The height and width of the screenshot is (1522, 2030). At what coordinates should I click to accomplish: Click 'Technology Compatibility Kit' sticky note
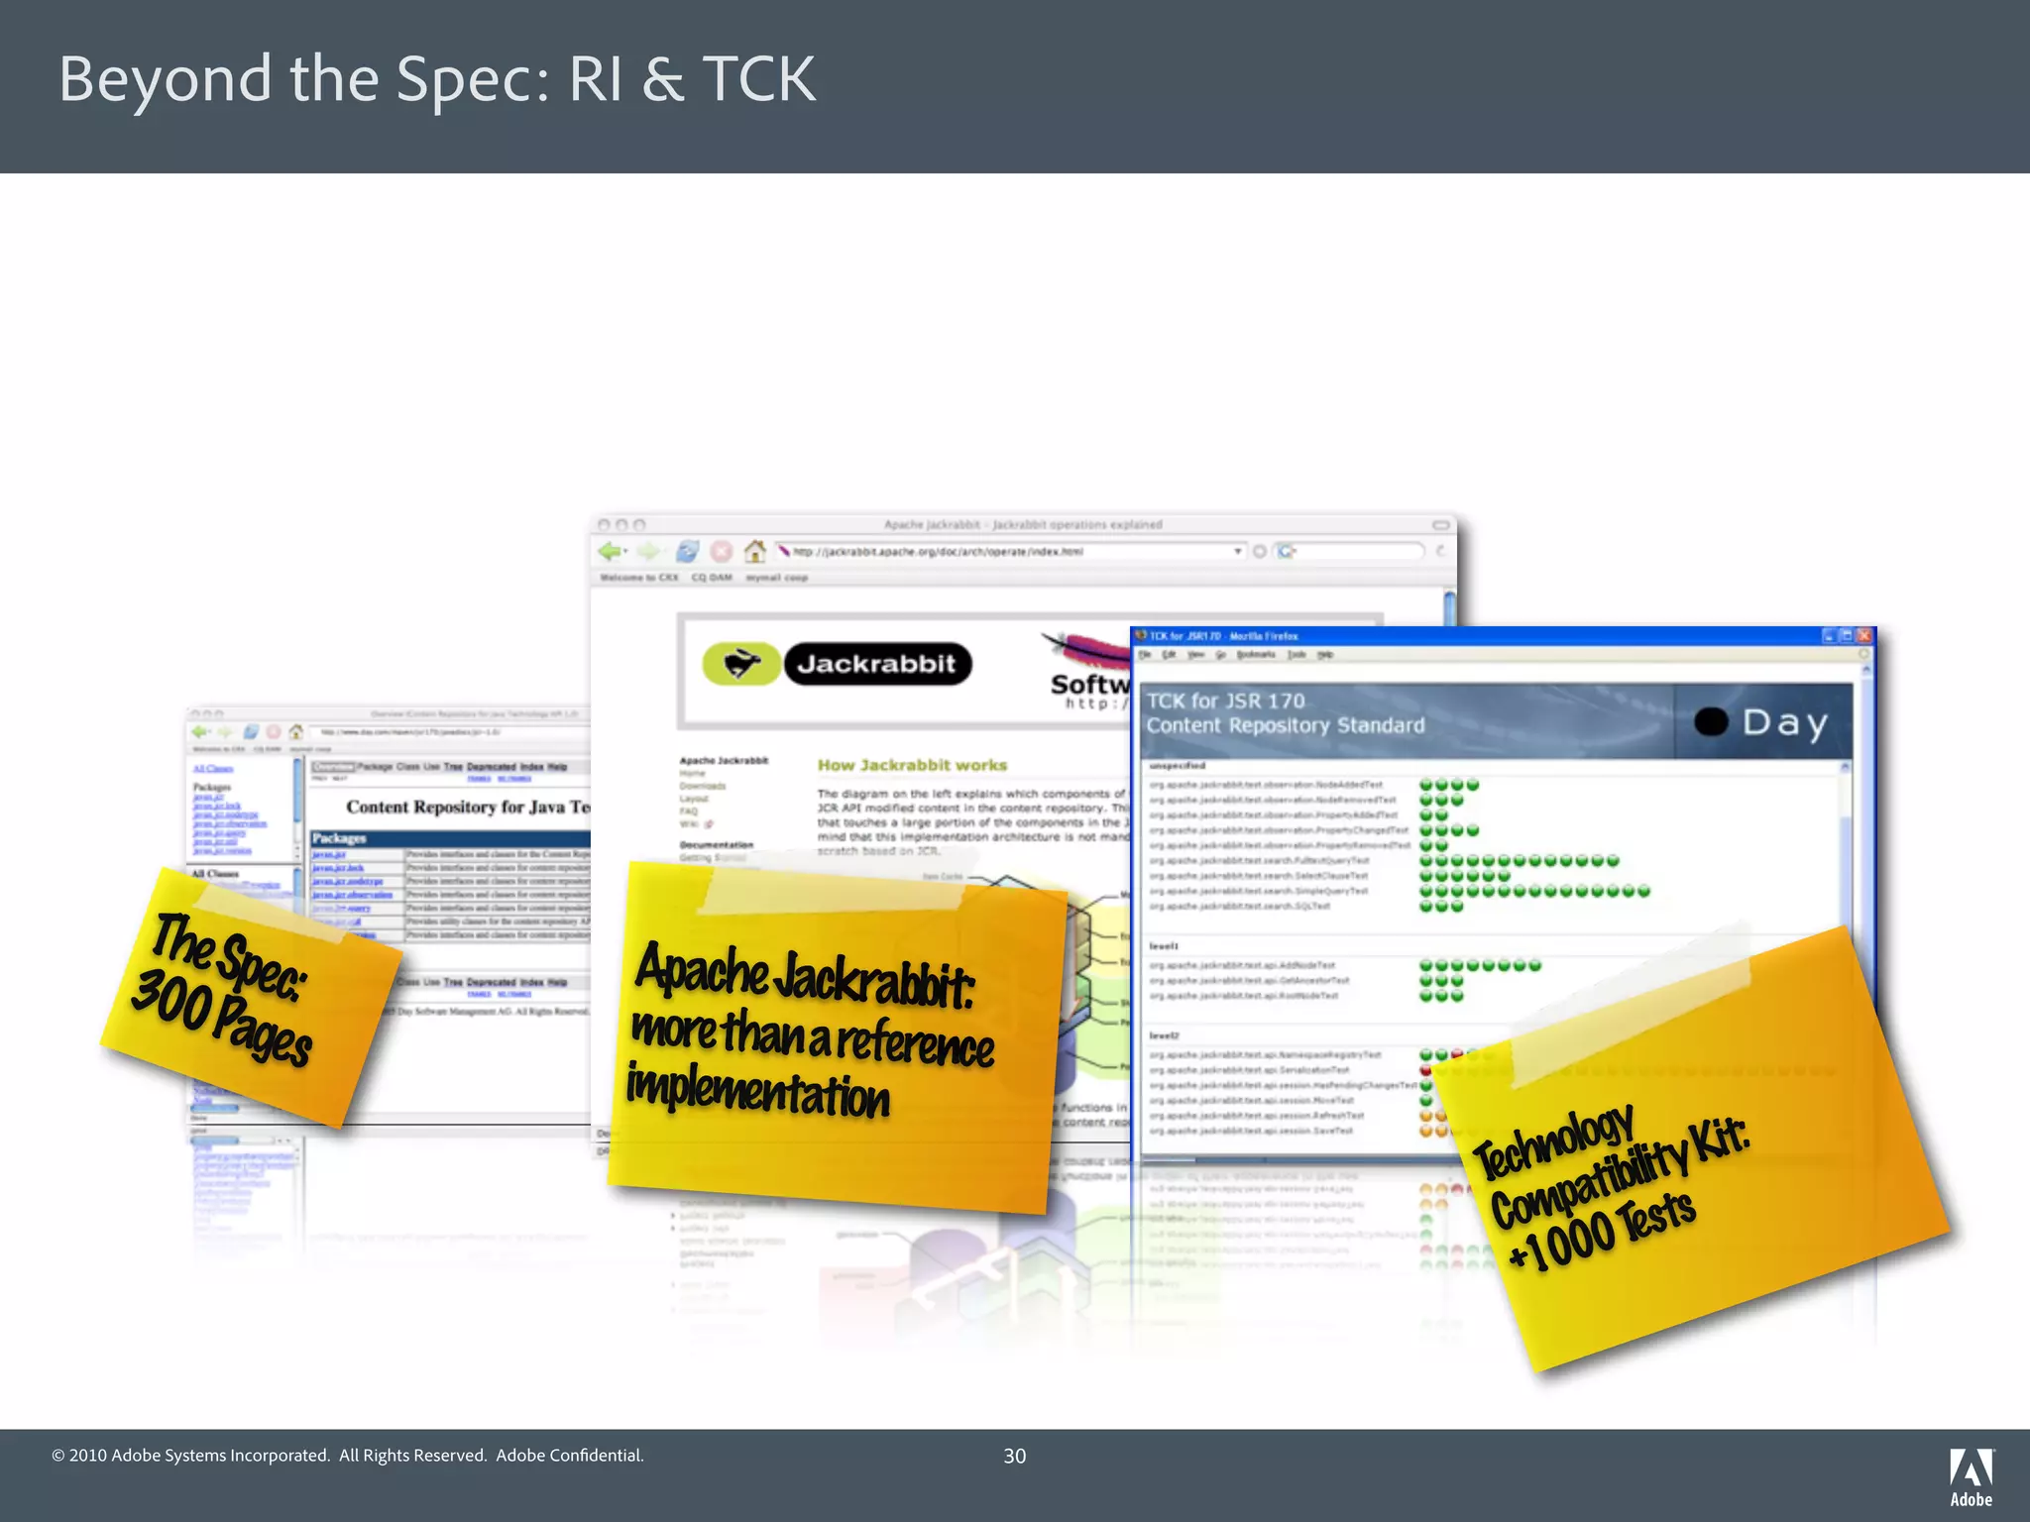[x=1690, y=1149]
